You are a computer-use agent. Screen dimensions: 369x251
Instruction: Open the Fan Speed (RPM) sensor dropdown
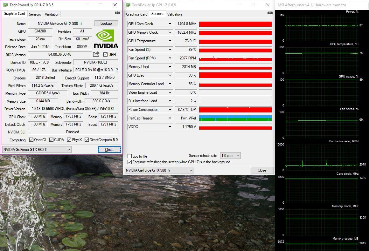[170, 58]
